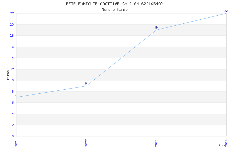Click the y-axis tick label 8
Viewport: 229px width, 148px height.
click(13, 91)
